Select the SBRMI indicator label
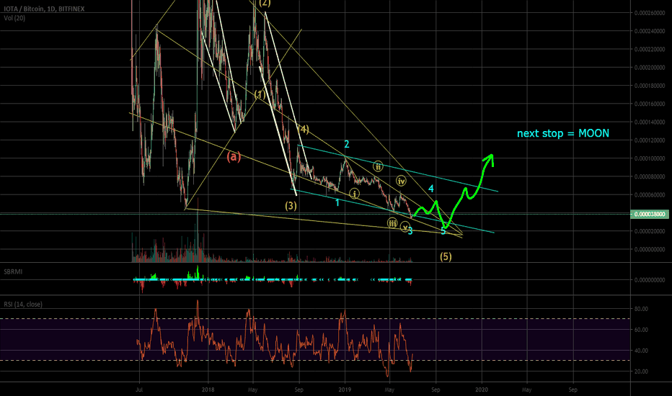 click(13, 271)
